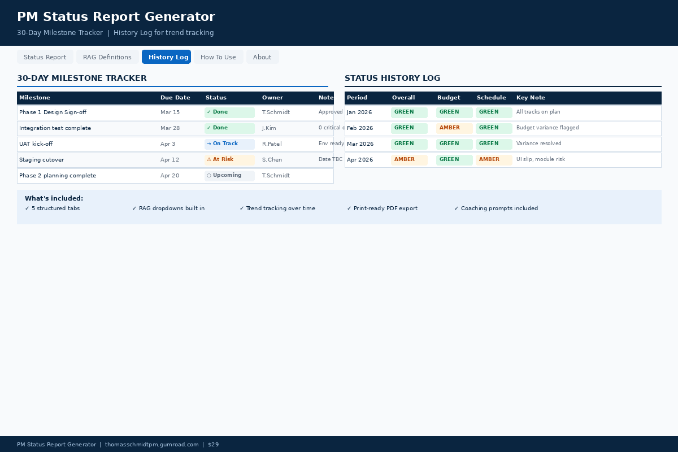Click GREEN Overall badge for Jan 2026
This screenshot has height=452, width=678.
pyautogui.click(x=409, y=112)
